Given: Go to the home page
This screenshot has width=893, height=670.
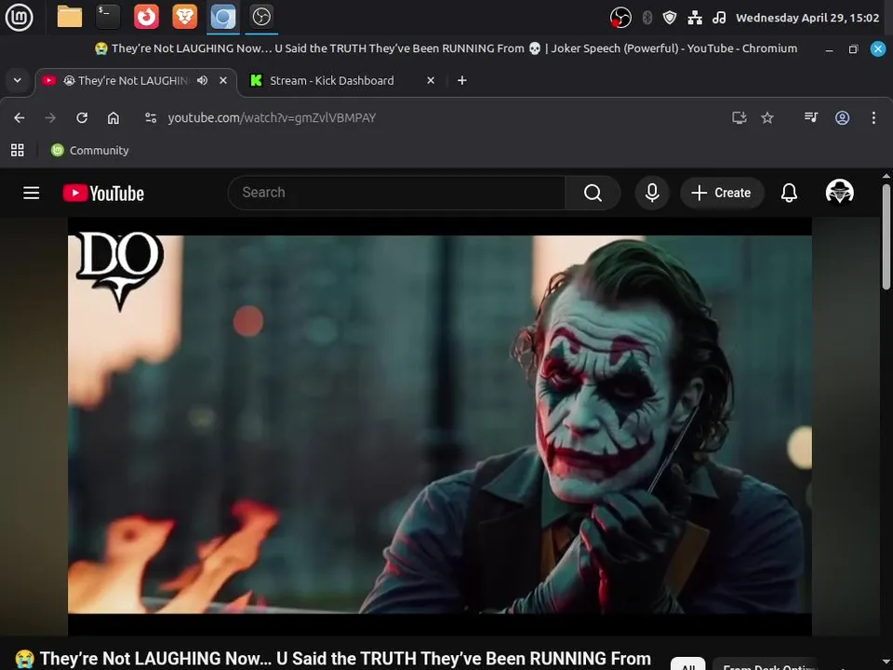Looking at the screenshot, I should tap(113, 118).
